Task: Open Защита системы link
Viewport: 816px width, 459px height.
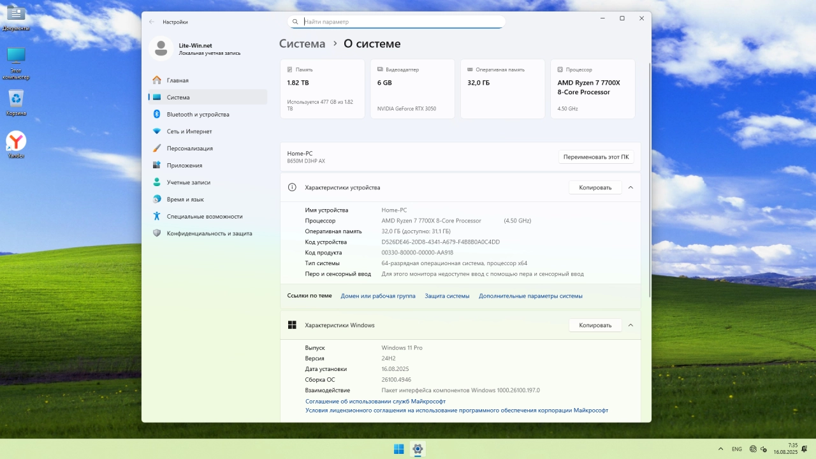Action: 447,296
